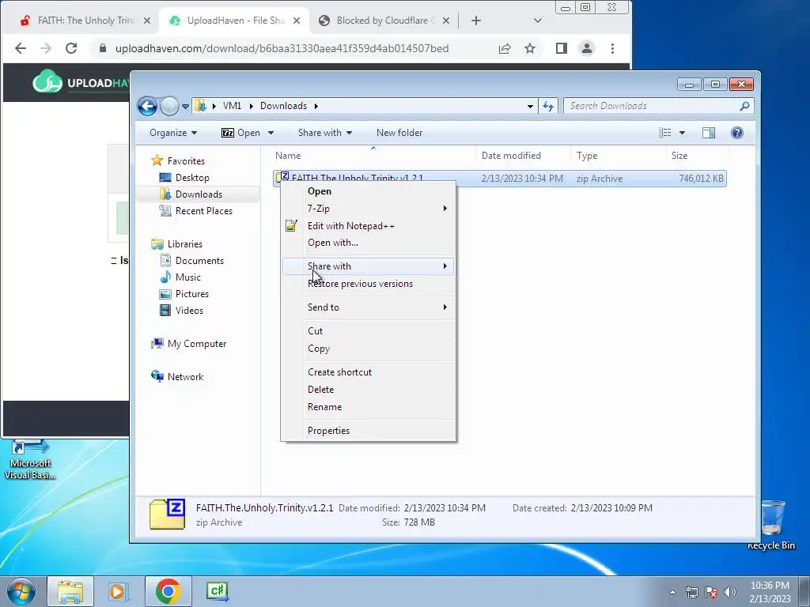
Task: Click Explorer forward navigation button
Action: 169,107
